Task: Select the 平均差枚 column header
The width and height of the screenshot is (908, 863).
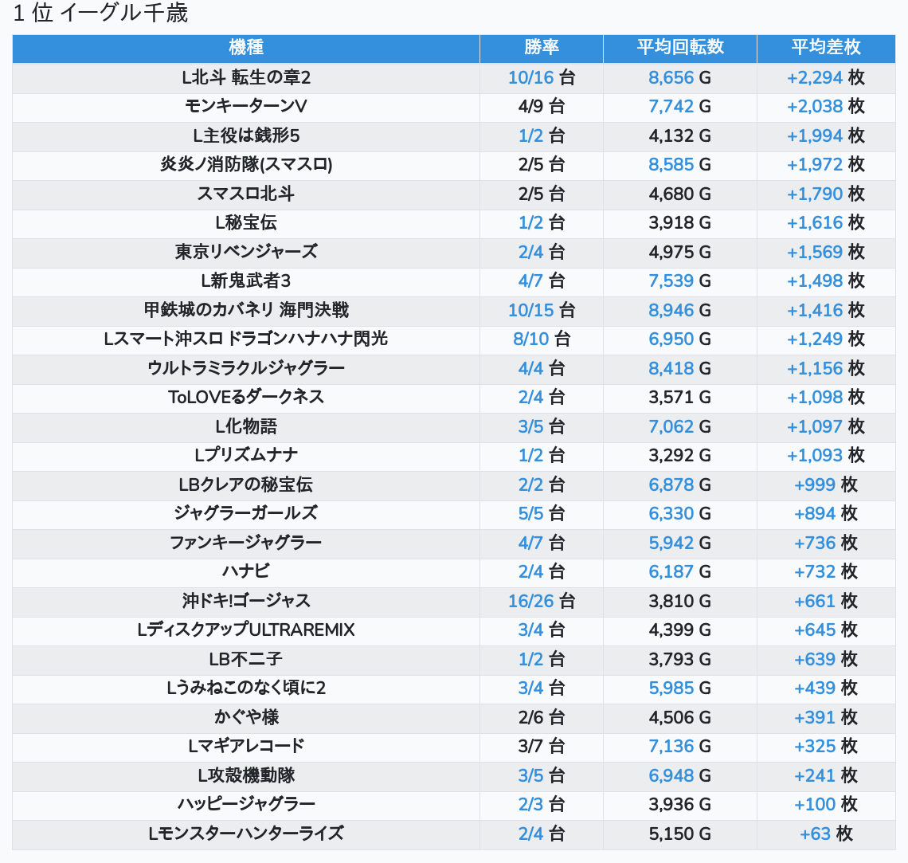Action: [x=826, y=48]
